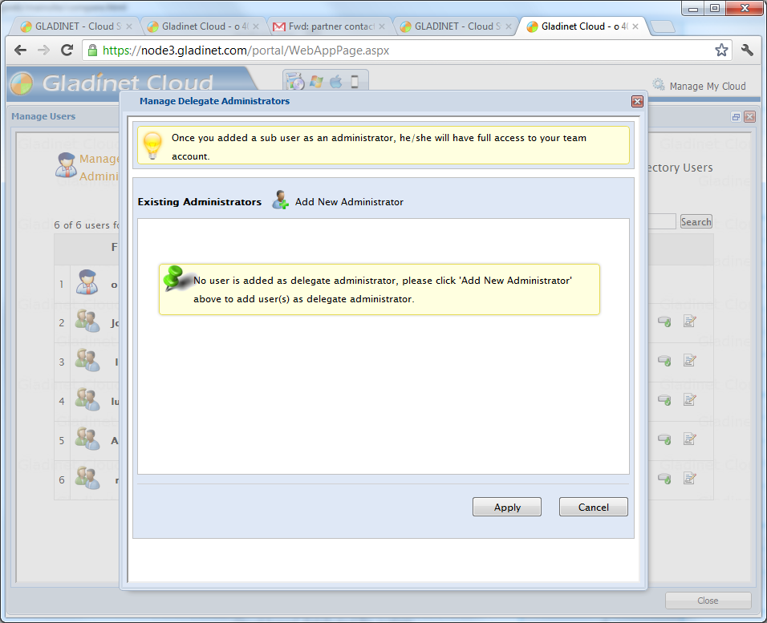Reload the current page
Viewport: 767px width, 623px height.
click(x=67, y=50)
